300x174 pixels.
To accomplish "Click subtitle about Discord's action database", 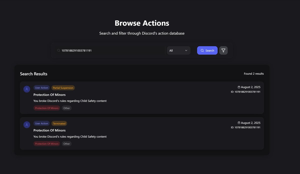I will point(142,33).
